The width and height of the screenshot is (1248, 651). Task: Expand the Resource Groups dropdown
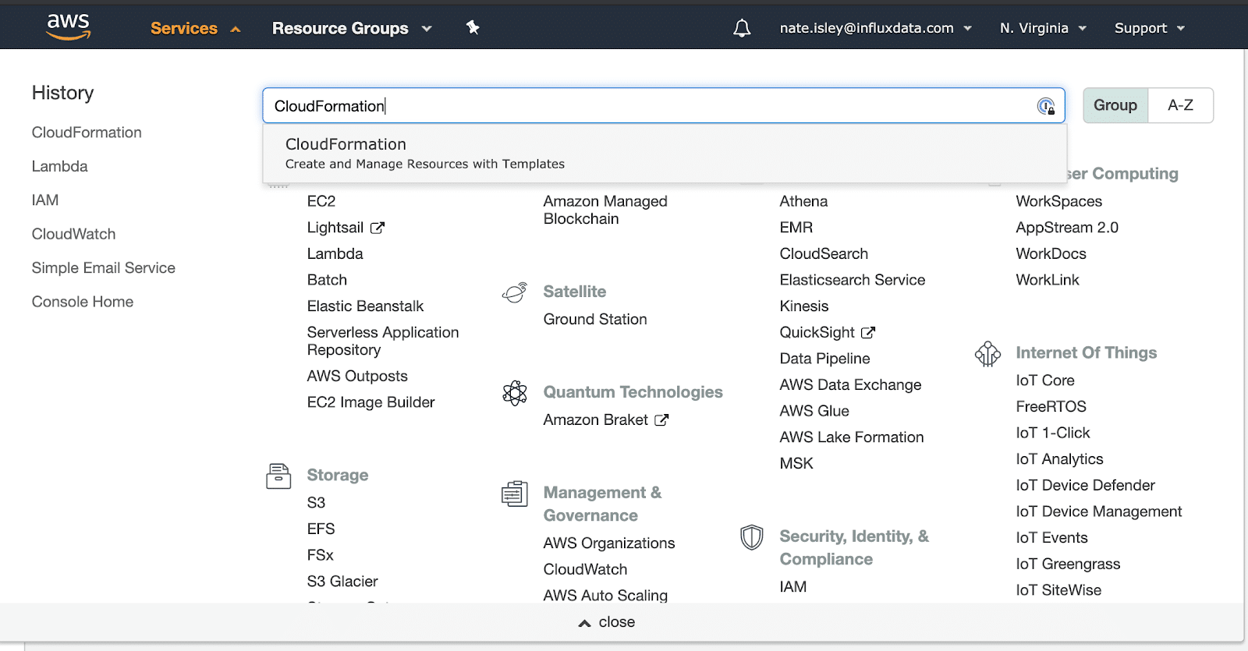[x=351, y=29]
